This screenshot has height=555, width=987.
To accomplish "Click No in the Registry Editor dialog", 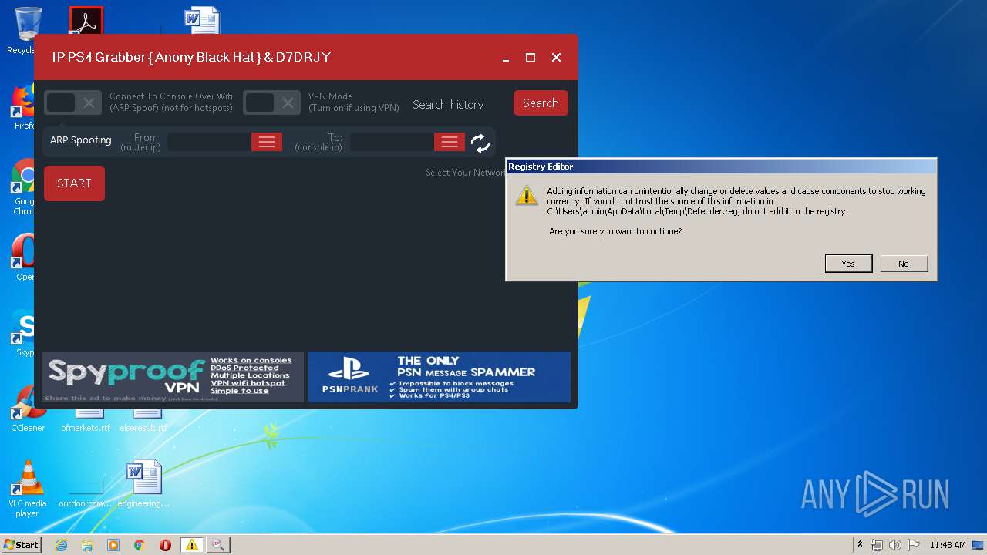I will [x=904, y=264].
